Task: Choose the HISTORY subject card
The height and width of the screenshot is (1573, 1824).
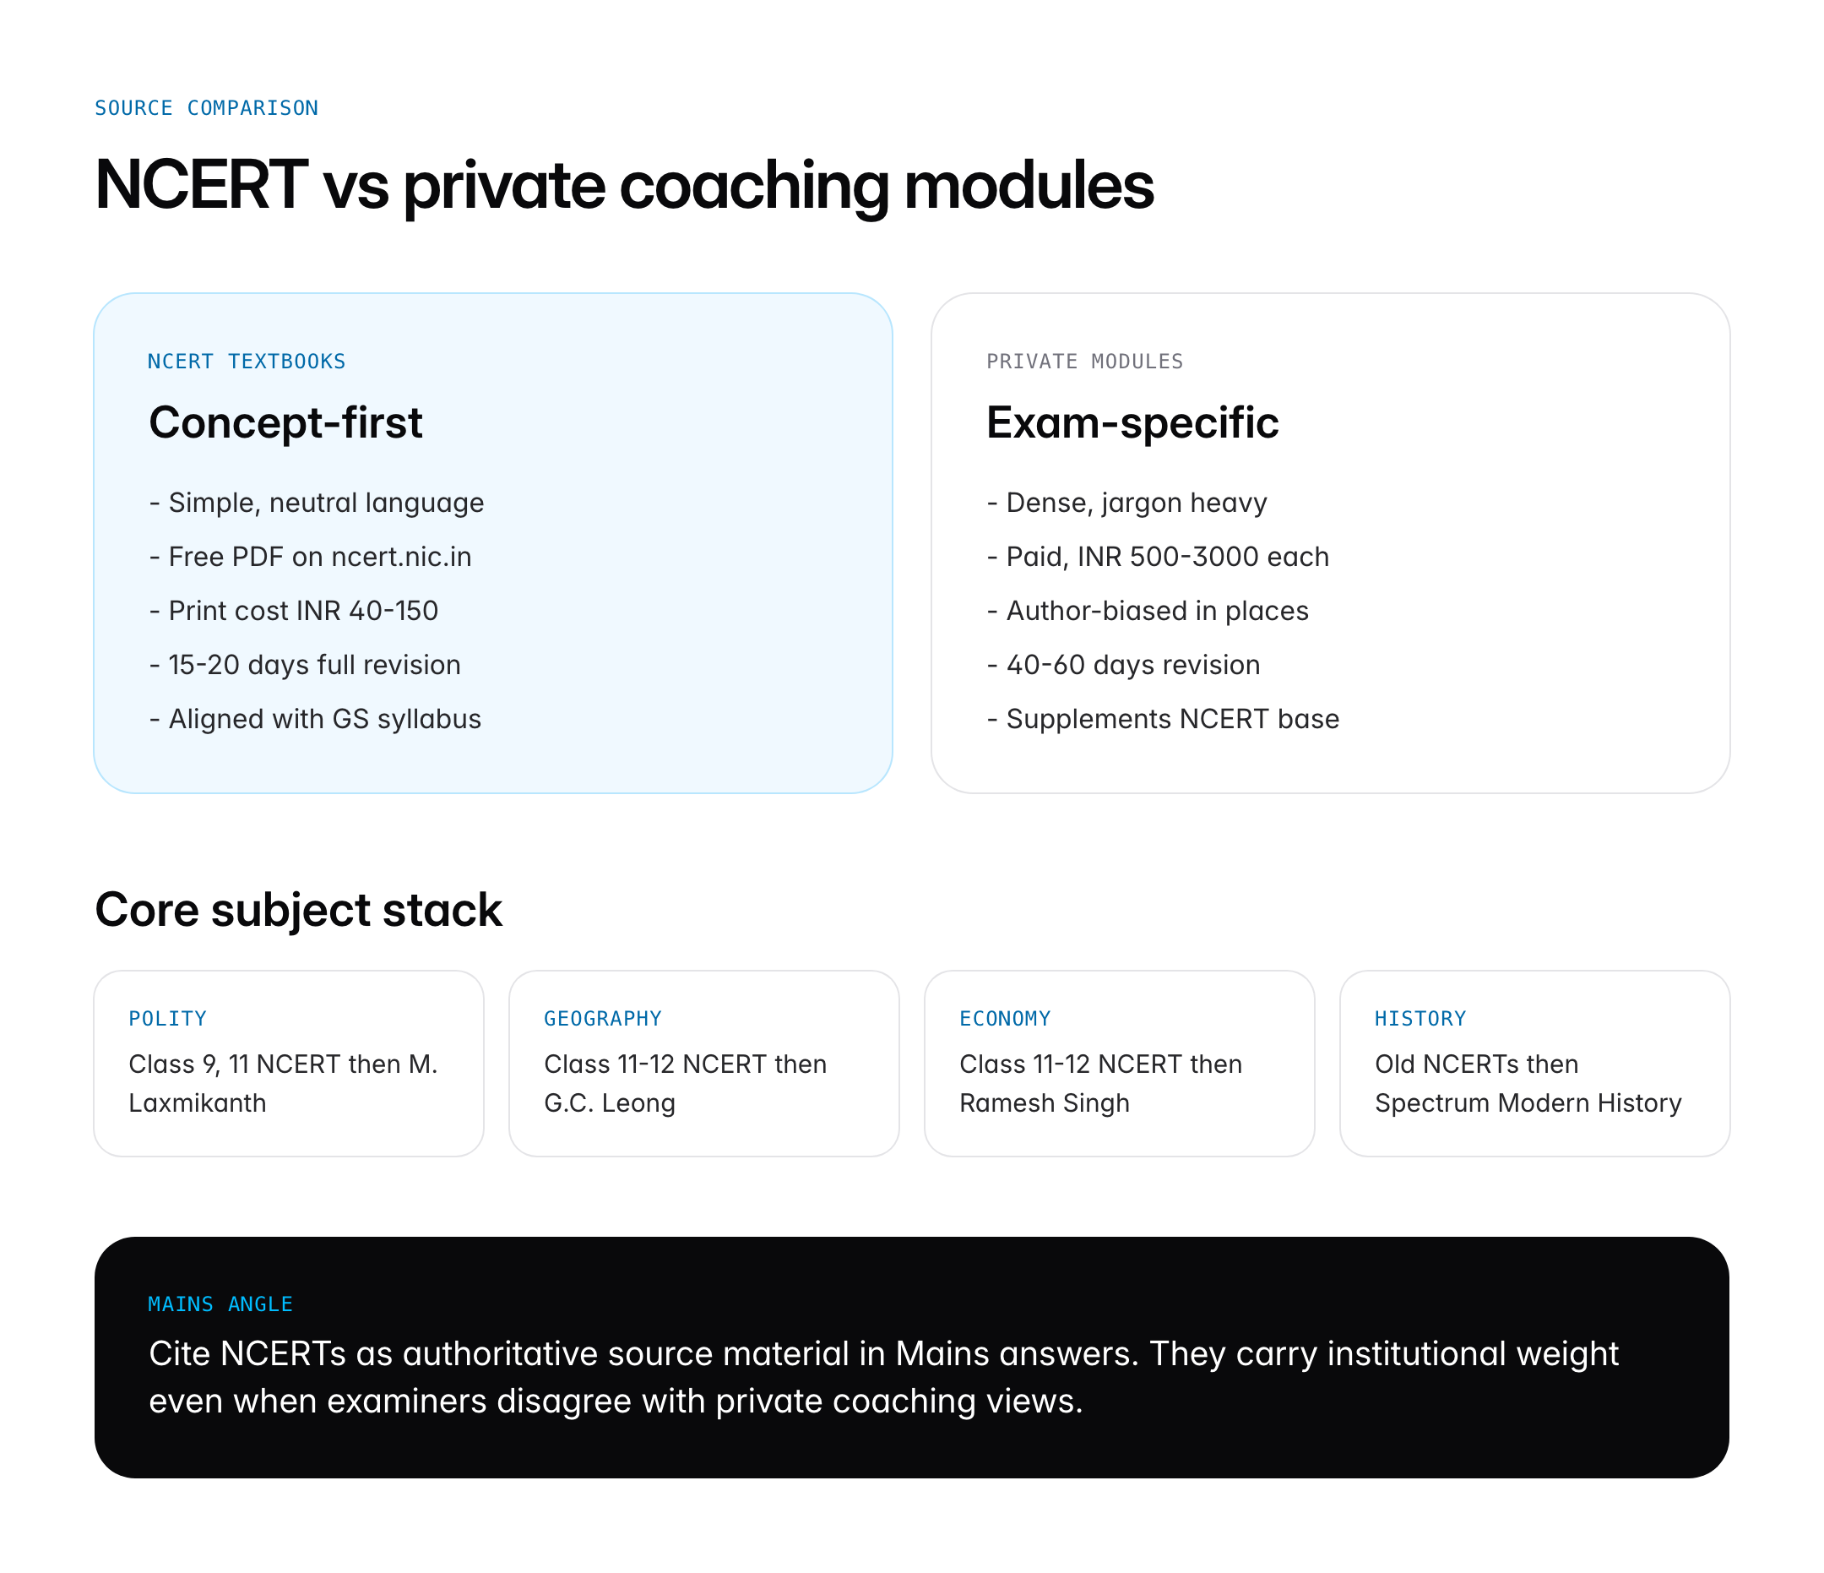Action: click(x=1534, y=1063)
